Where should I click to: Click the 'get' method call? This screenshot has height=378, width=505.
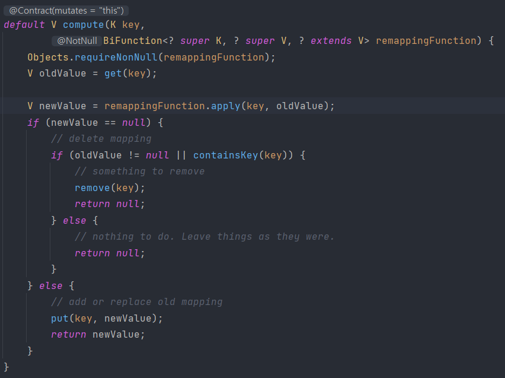tap(113, 74)
